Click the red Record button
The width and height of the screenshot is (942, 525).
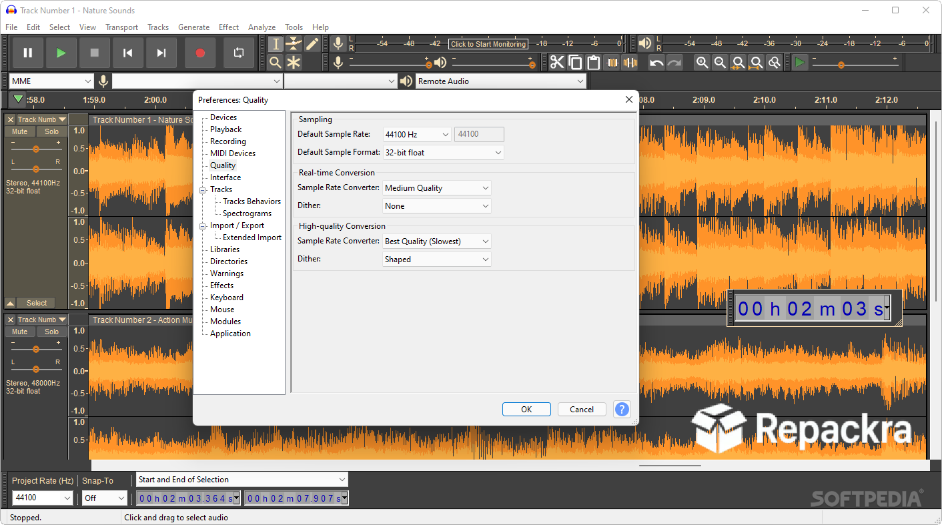coord(199,53)
